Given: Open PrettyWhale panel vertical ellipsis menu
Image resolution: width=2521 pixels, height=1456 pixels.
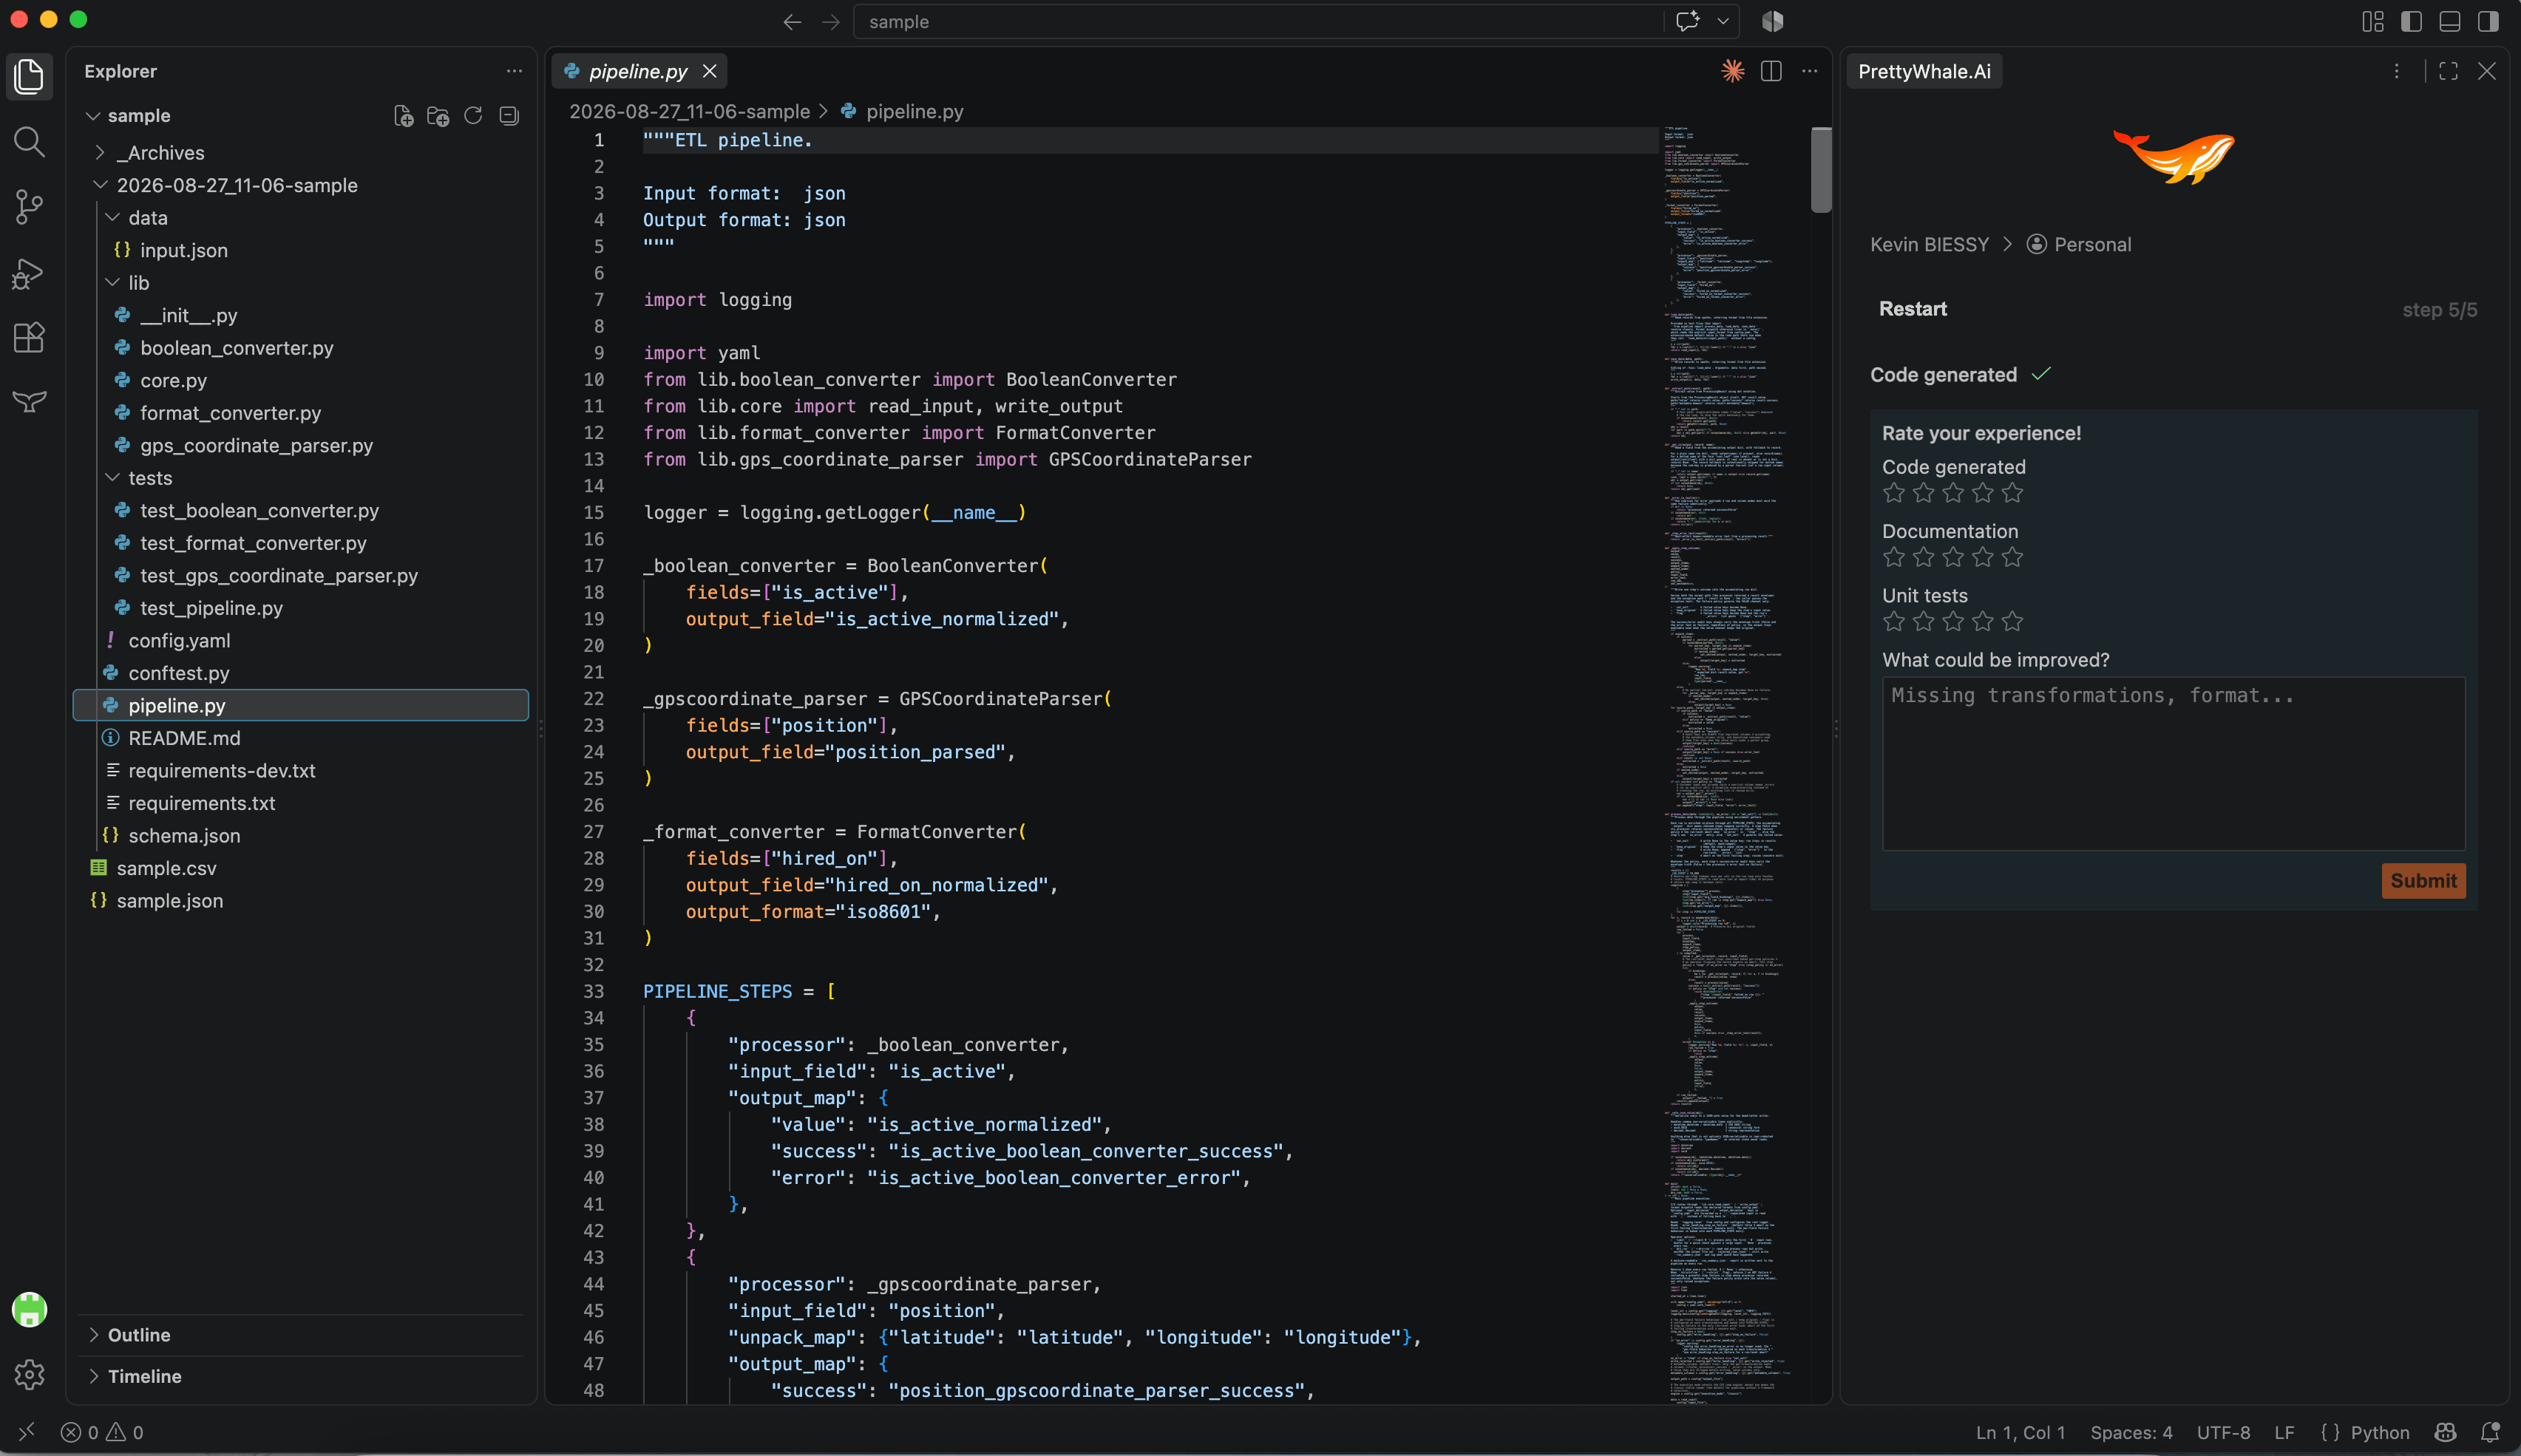Looking at the screenshot, I should (x=2396, y=71).
